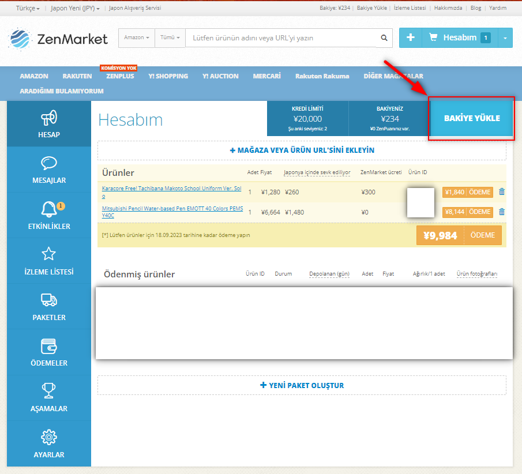This screenshot has width=522, height=474.
Task: Open the MESAJLAR speech bubble icon
Action: [49, 163]
